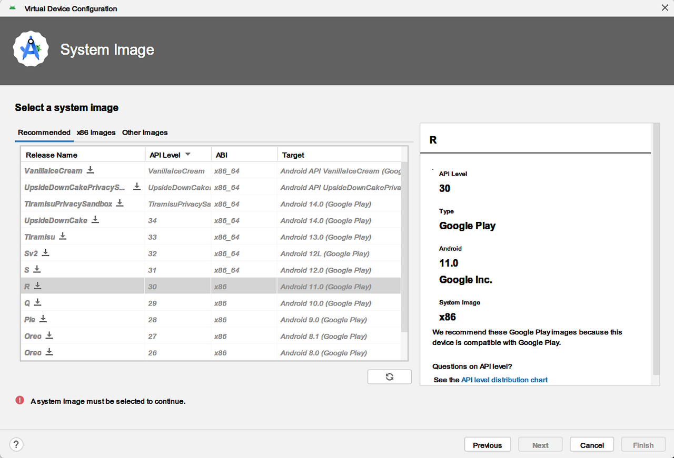The image size is (674, 458).
Task: Click the Finish button
Action: [643, 445]
